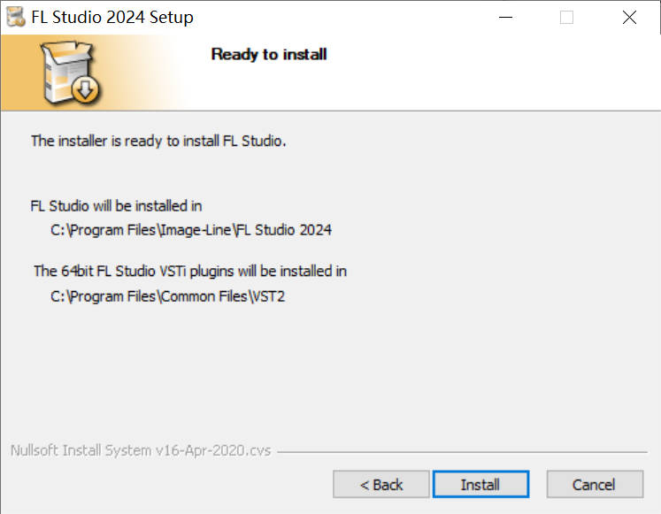Image resolution: width=661 pixels, height=514 pixels.
Task: Click the greyed-out maximize window button
Action: click(x=566, y=18)
